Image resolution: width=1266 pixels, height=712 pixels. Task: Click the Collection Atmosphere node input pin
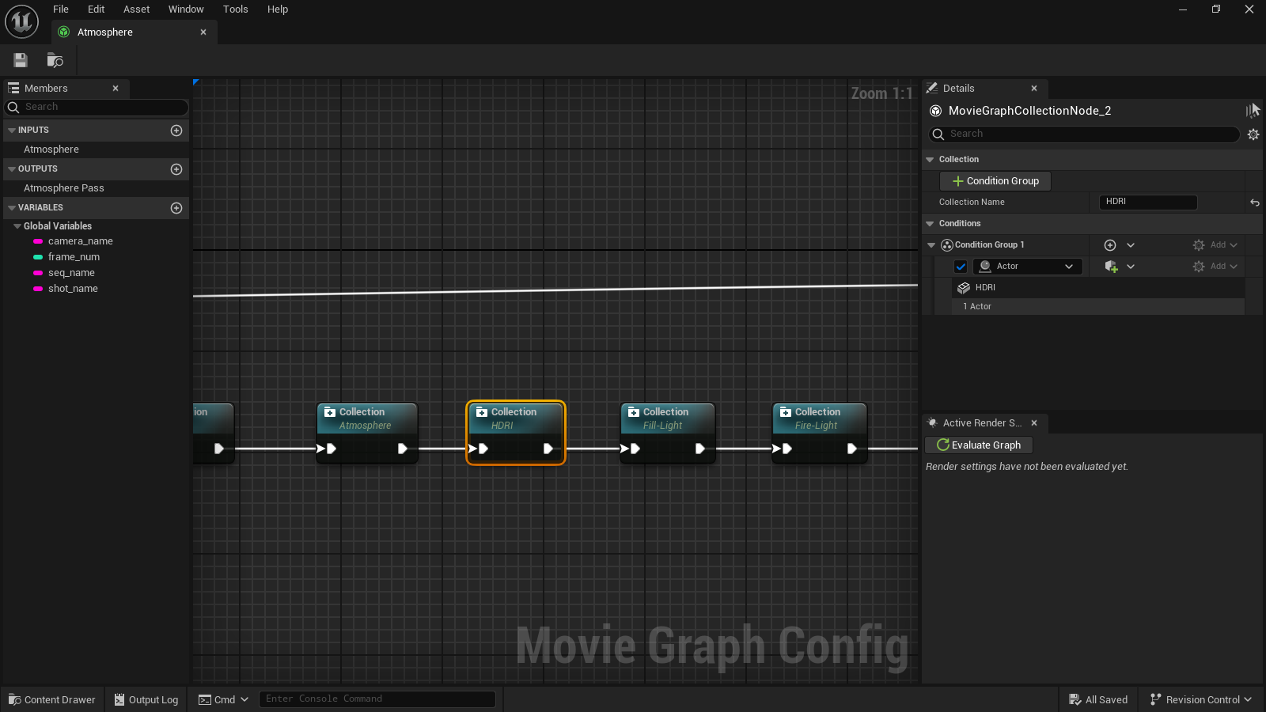click(x=327, y=449)
